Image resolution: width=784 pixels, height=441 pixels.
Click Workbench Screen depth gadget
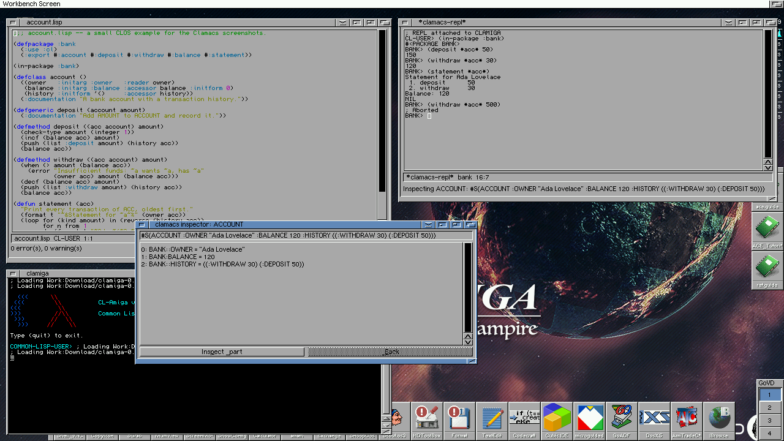click(777, 4)
